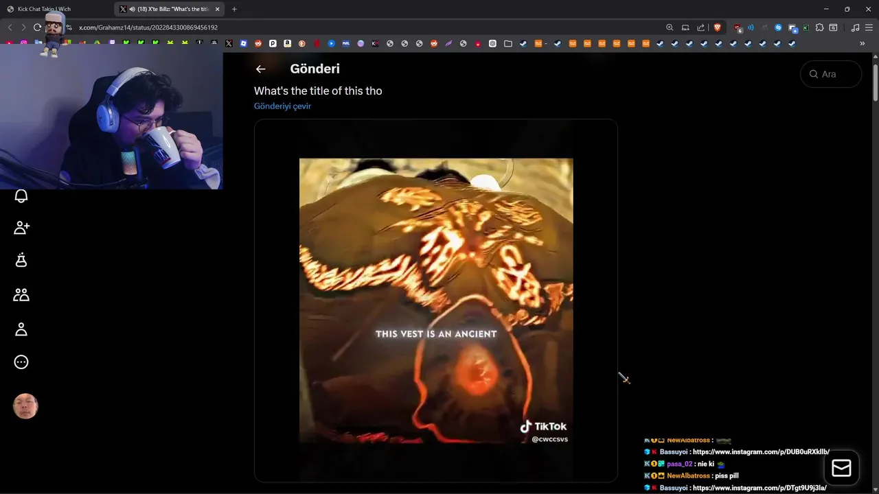
Task: Open the Messages envelope floating button
Action: tap(841, 468)
